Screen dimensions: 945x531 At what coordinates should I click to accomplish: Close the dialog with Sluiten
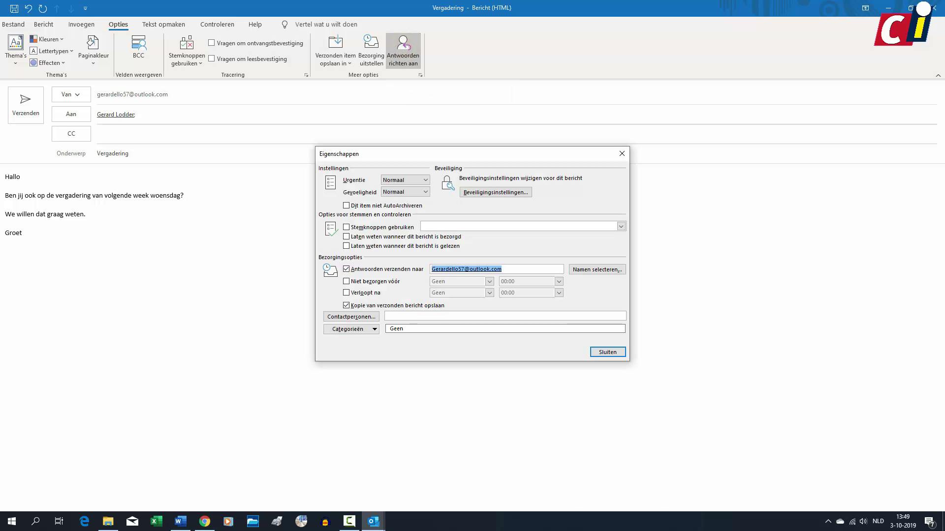(x=607, y=352)
